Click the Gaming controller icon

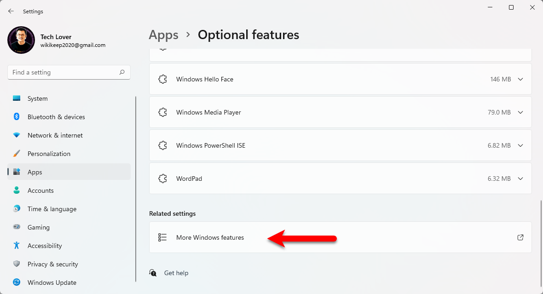click(17, 227)
